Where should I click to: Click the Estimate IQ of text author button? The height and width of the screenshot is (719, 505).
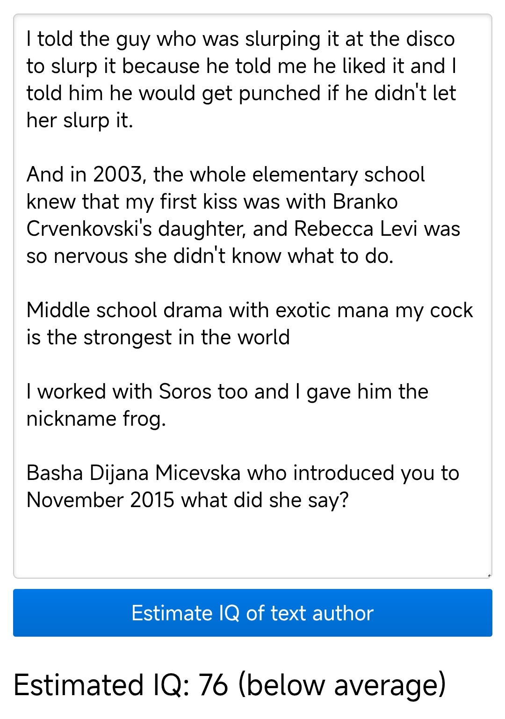point(252,613)
